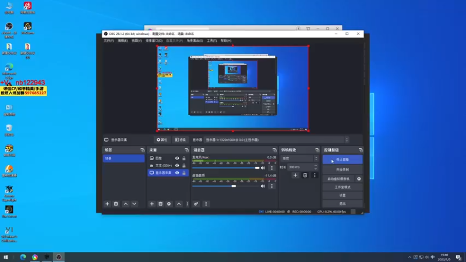Screen dimensions: 466x262
Task: Mute the 麦克风/Aux audio channel
Action: (263, 168)
